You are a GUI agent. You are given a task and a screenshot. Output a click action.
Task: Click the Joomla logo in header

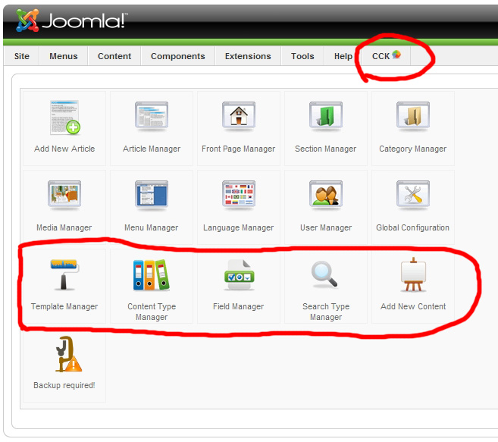71,20
